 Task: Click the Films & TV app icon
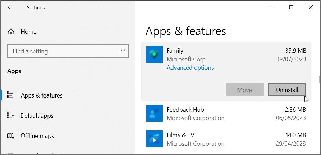[154, 139]
